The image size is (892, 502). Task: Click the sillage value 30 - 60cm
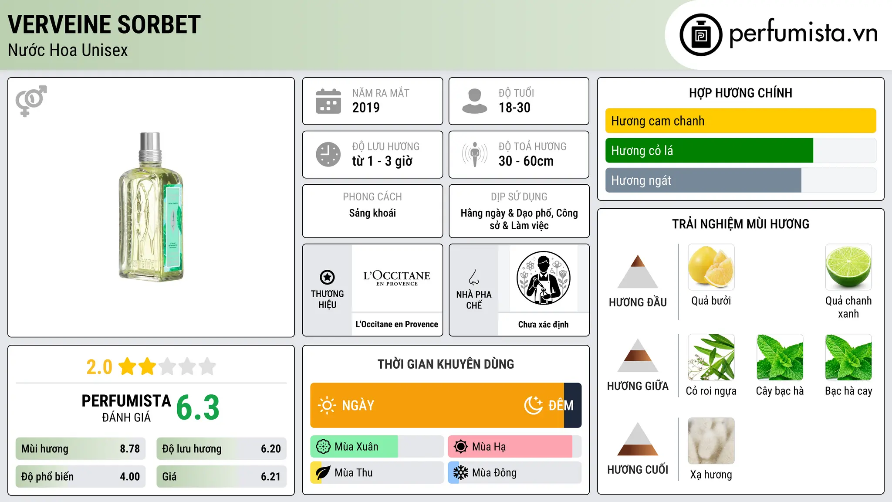click(526, 161)
